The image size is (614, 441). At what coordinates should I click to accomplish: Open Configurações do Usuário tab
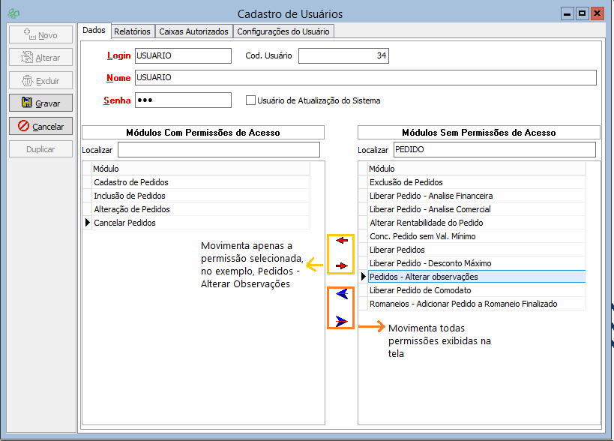(283, 31)
